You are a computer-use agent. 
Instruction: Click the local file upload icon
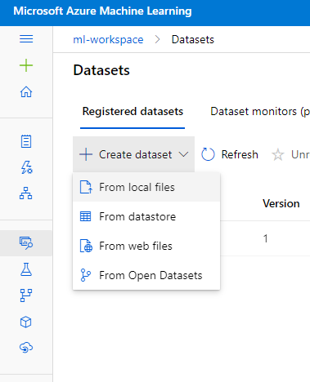click(86, 187)
